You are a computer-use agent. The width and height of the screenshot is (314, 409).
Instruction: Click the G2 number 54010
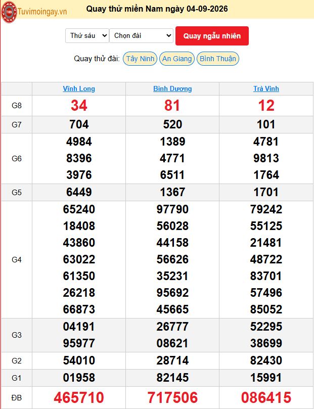tap(79, 361)
